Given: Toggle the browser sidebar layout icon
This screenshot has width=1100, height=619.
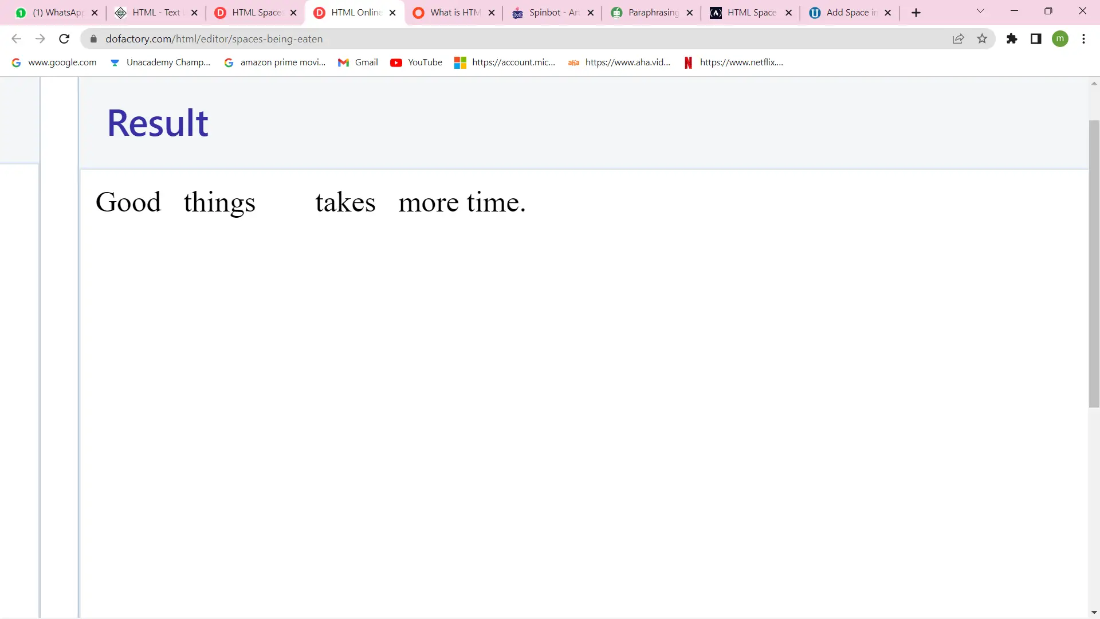Looking at the screenshot, I should pyautogui.click(x=1036, y=38).
